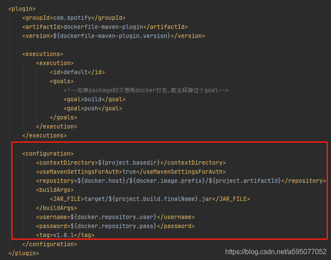331x260 pixels.
Task: Click the tag v1.0.1 line
Action: pos(65,235)
